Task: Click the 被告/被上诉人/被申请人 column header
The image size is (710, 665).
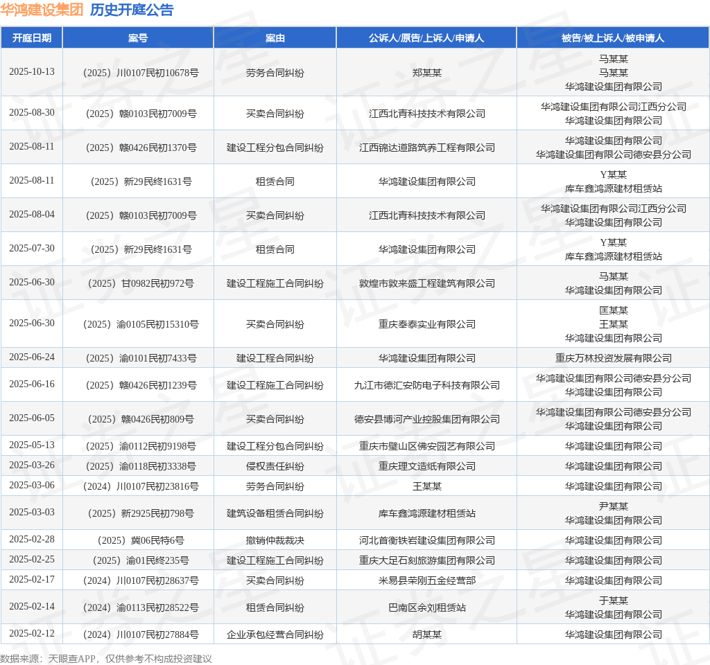Action: [613, 38]
